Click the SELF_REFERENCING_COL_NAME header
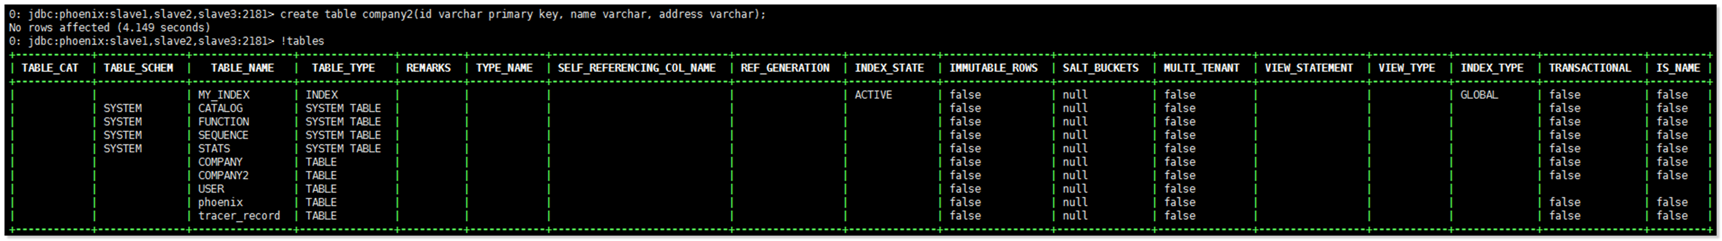 pos(637,68)
